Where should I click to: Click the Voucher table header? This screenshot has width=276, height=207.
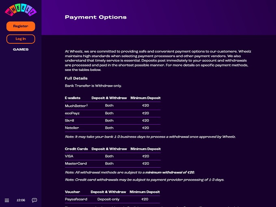pyautogui.click(x=72, y=192)
